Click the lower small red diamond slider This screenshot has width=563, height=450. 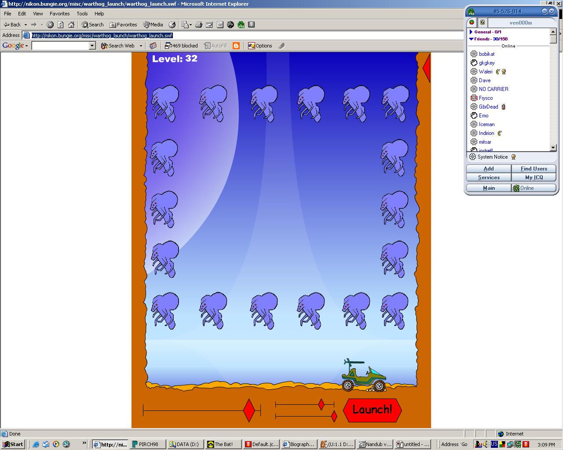(x=334, y=416)
